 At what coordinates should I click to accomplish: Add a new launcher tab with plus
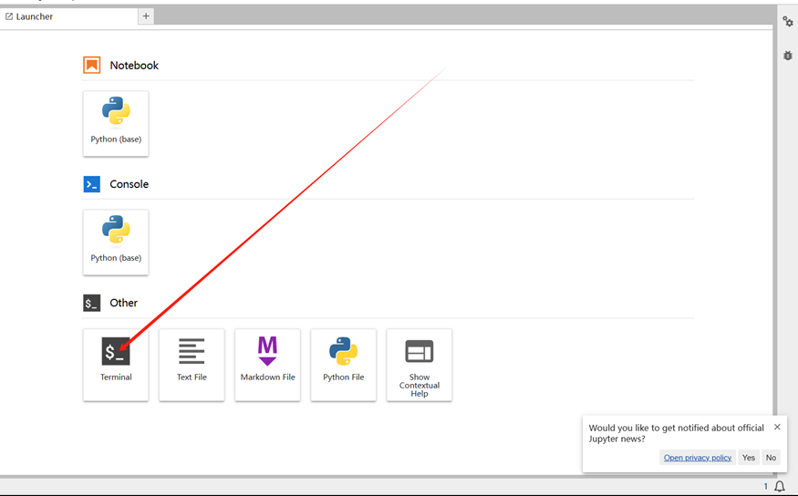click(146, 16)
